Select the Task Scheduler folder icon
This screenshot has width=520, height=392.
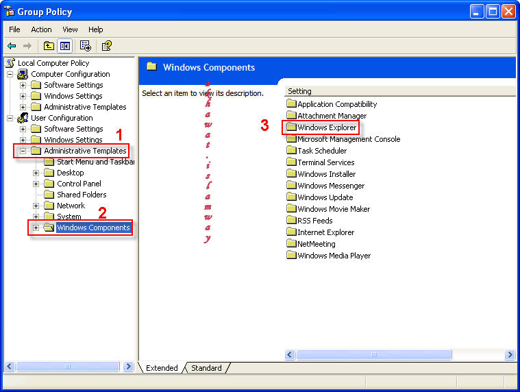pyautogui.click(x=291, y=151)
